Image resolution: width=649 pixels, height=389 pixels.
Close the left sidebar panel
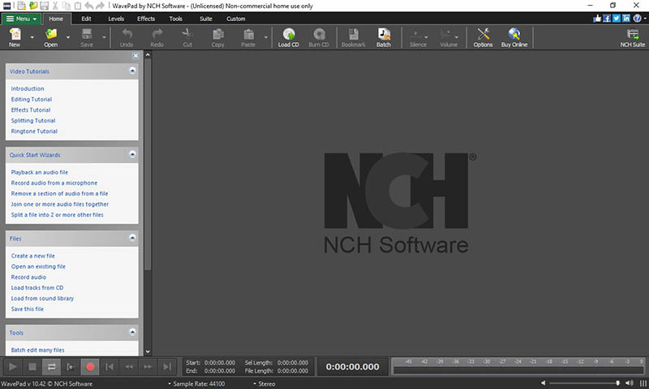click(x=135, y=56)
